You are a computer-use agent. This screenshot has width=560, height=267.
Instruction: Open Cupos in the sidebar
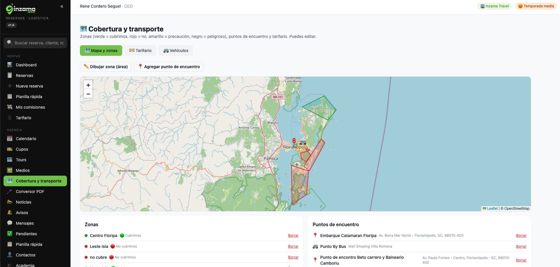pyautogui.click(x=35, y=149)
